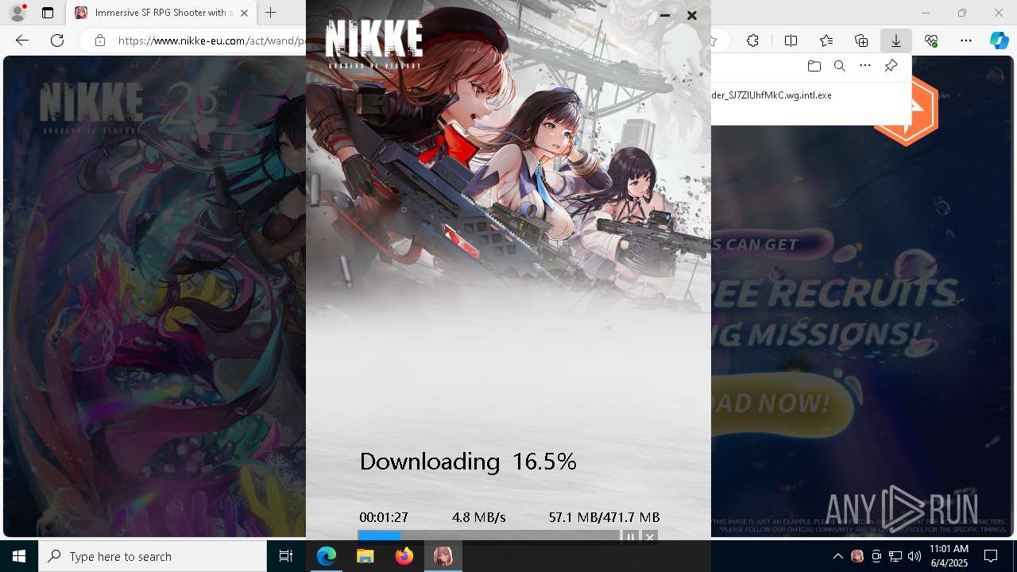Click the 4.8 MB/s speed value
Viewport: 1017px width, 572px height.
coord(478,517)
